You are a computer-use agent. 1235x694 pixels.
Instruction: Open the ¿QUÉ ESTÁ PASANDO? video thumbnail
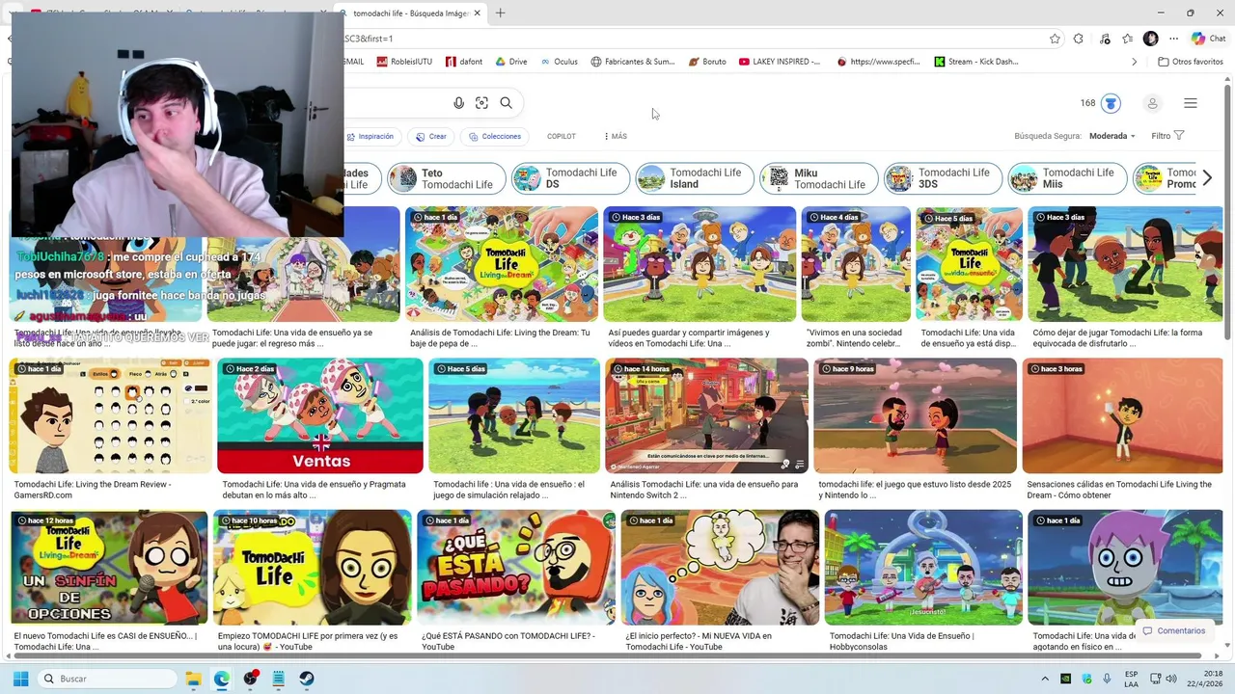click(516, 567)
